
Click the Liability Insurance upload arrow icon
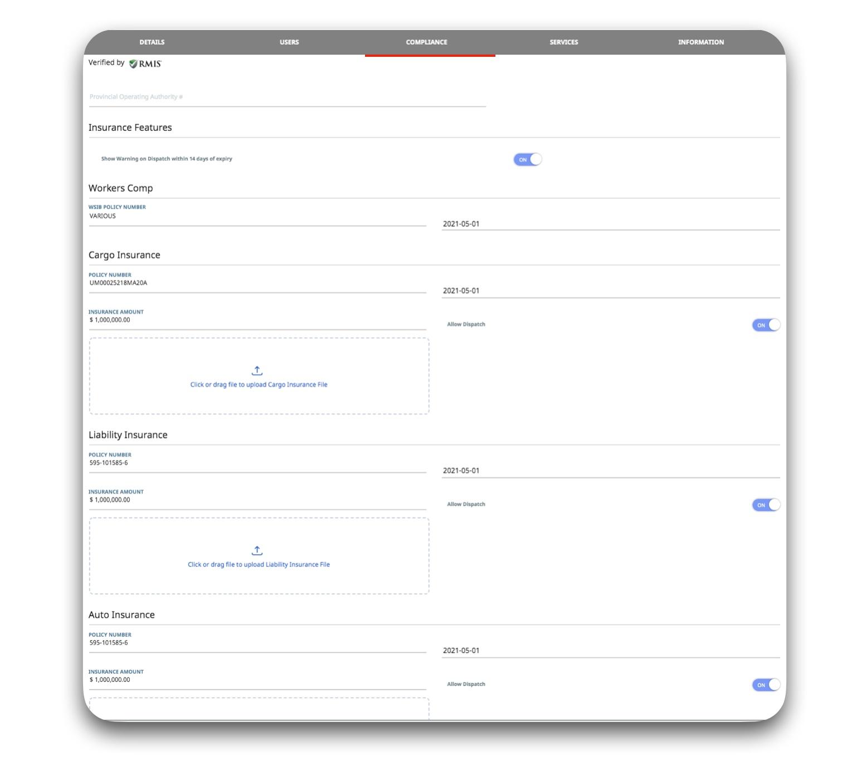pyautogui.click(x=257, y=550)
